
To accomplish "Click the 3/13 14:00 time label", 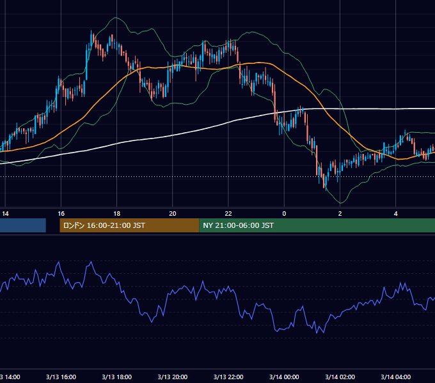I will [10, 377].
